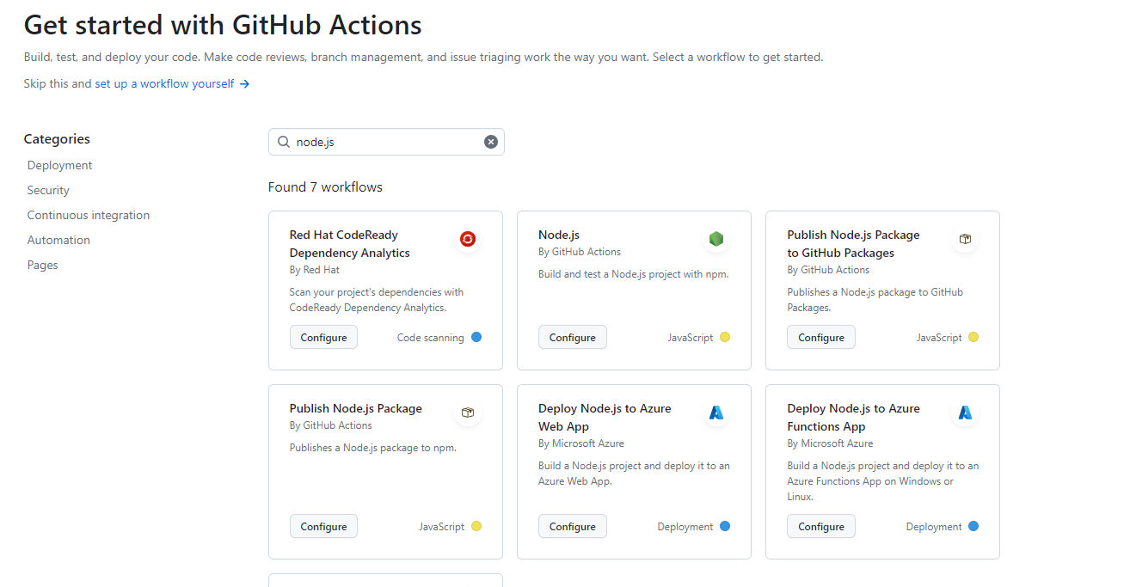The width and height of the screenshot is (1130, 587).
Task: Open the Automation category
Action: [58, 240]
